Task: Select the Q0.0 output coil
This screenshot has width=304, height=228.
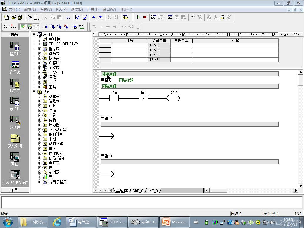Action: tap(173, 98)
